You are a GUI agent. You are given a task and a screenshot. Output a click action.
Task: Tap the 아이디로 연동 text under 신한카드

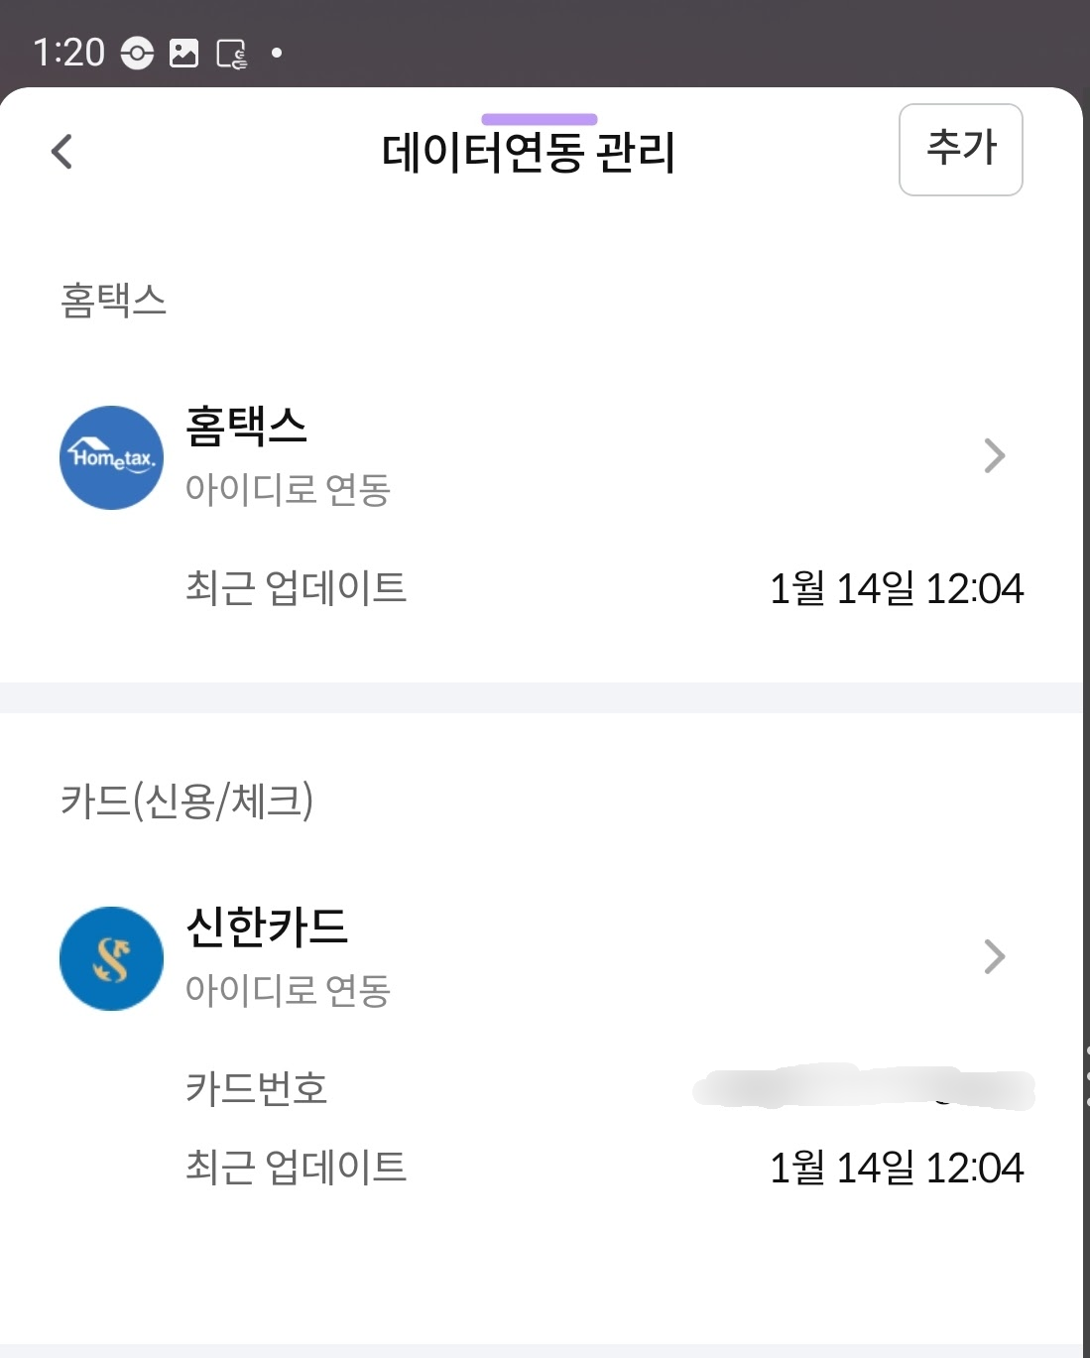(x=289, y=990)
